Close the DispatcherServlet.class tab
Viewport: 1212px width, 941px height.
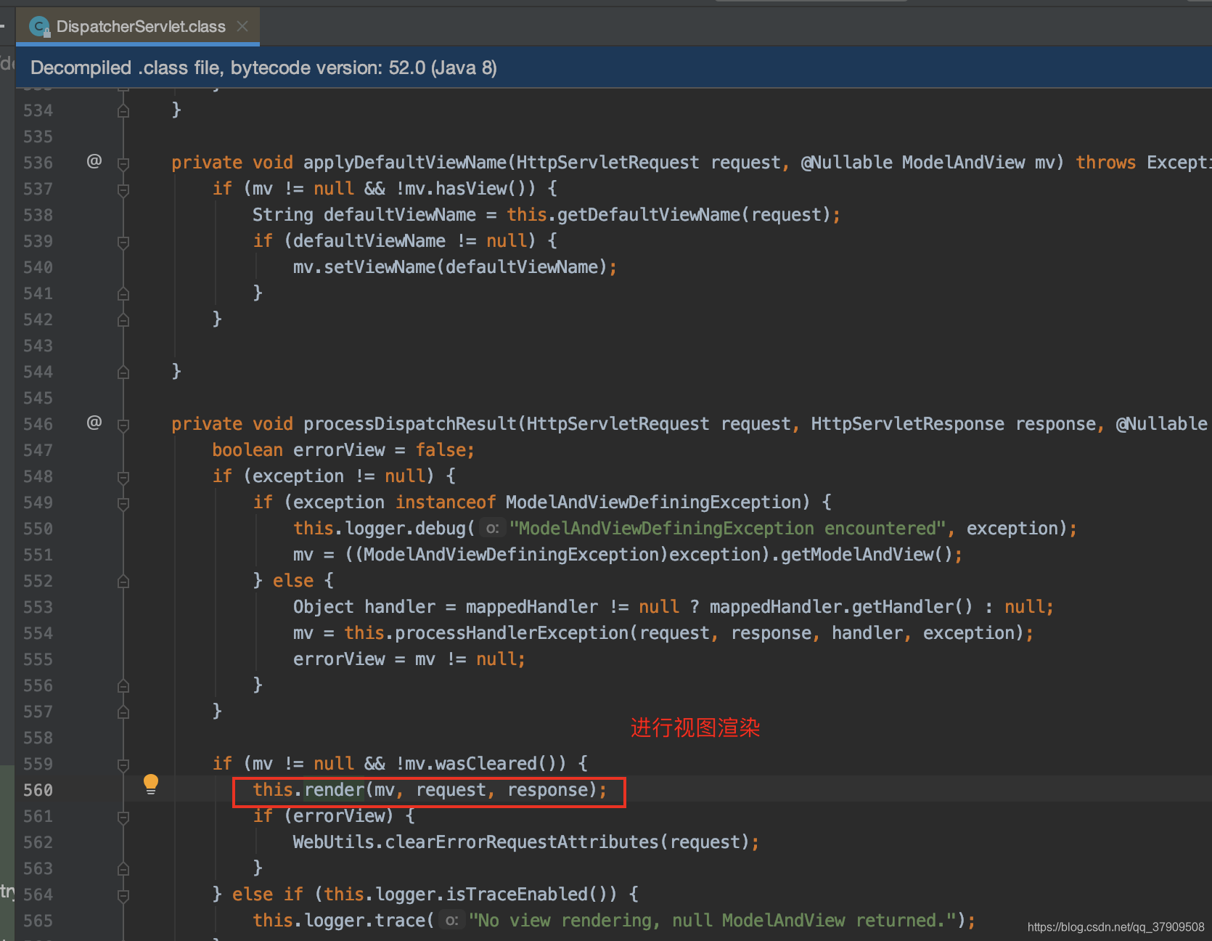tap(242, 26)
